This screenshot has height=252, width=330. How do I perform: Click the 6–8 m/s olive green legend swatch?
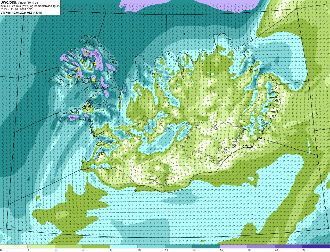click(96, 246)
